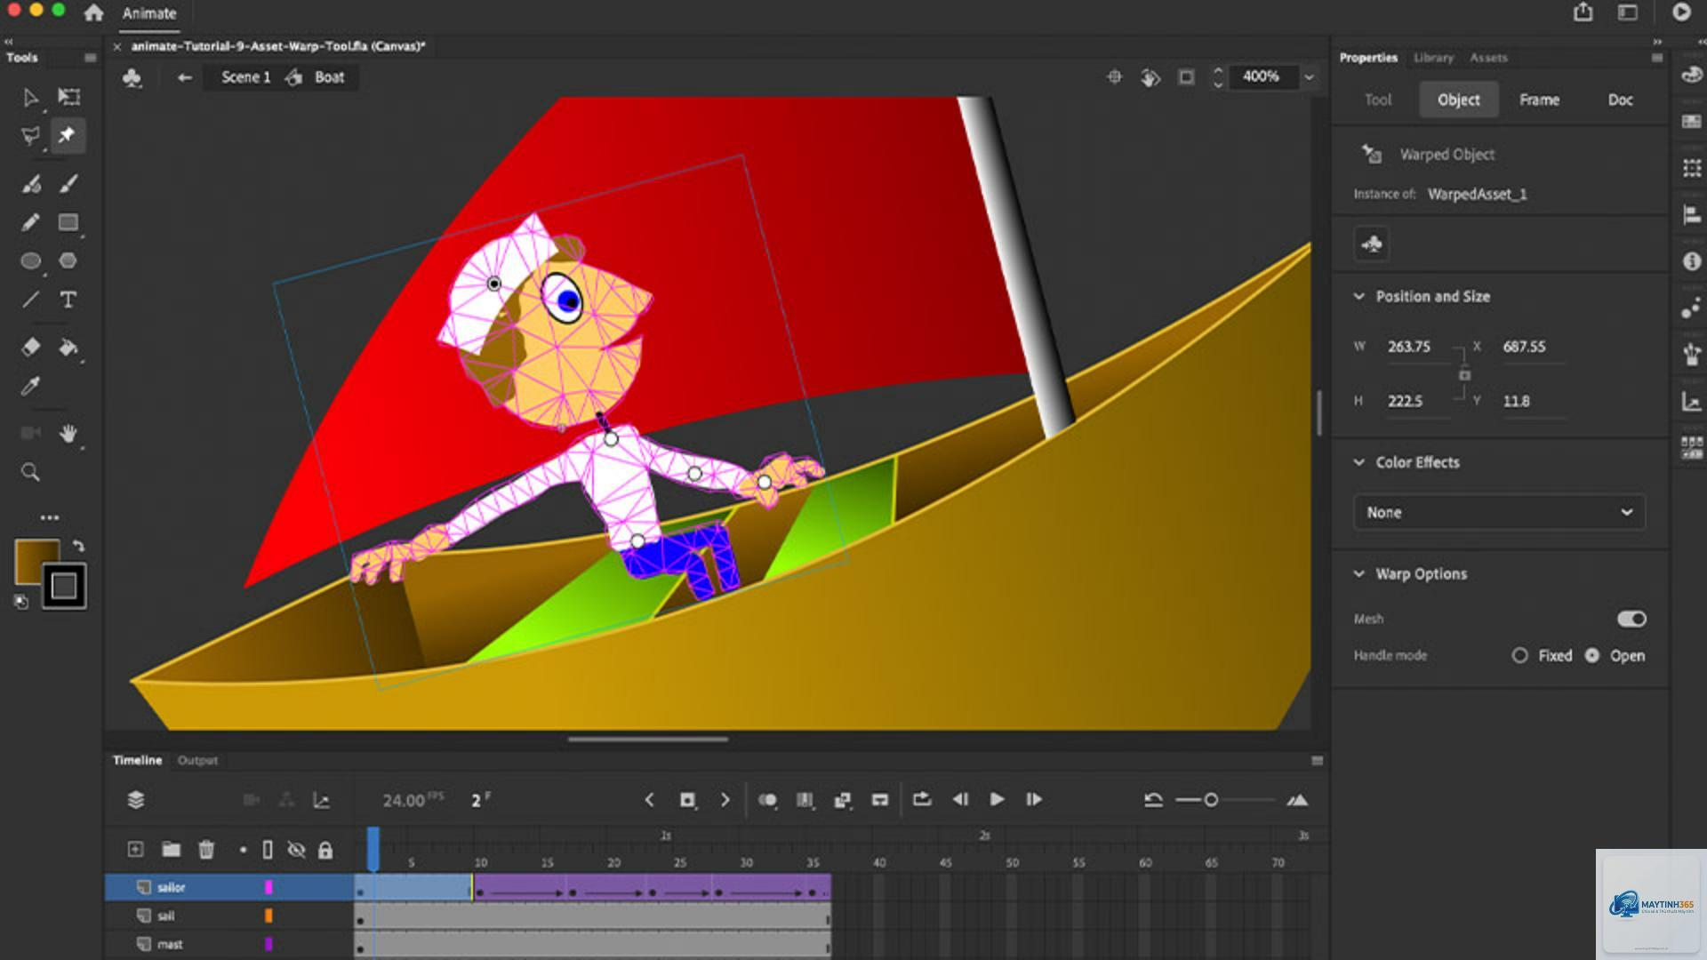Switch to the Frame properties tab
The height and width of the screenshot is (960, 1707).
pyautogui.click(x=1539, y=100)
